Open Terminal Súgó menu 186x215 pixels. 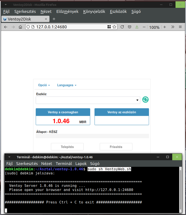point(95,164)
